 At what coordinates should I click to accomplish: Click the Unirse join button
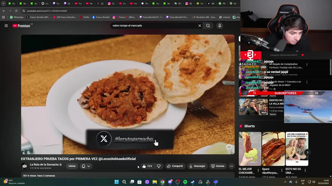(x=72, y=166)
